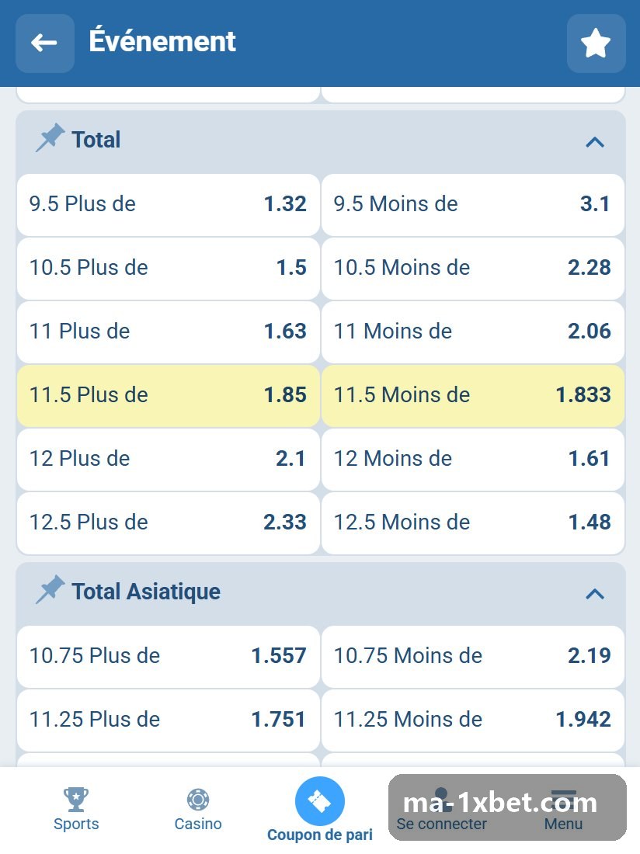Screen dimensions: 640x854
Task: Add event to favorites with star icon
Action: tap(596, 43)
